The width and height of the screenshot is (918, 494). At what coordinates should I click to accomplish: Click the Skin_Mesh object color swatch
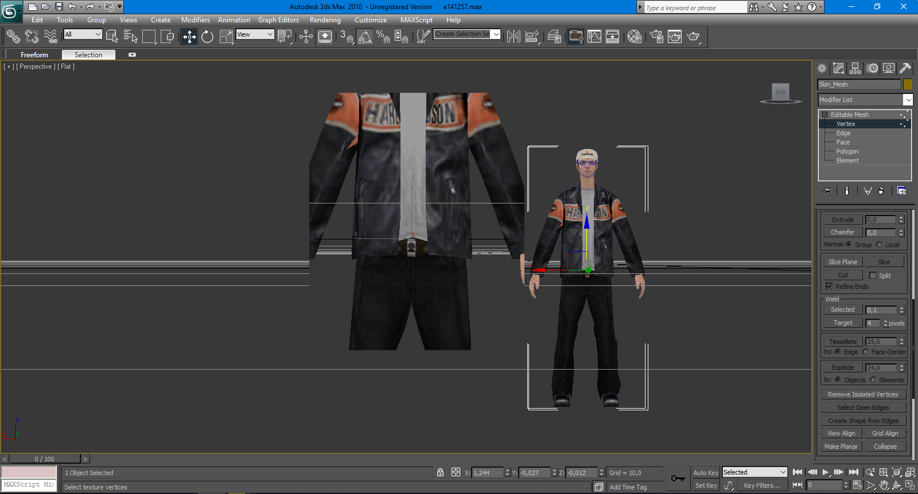pyautogui.click(x=908, y=84)
